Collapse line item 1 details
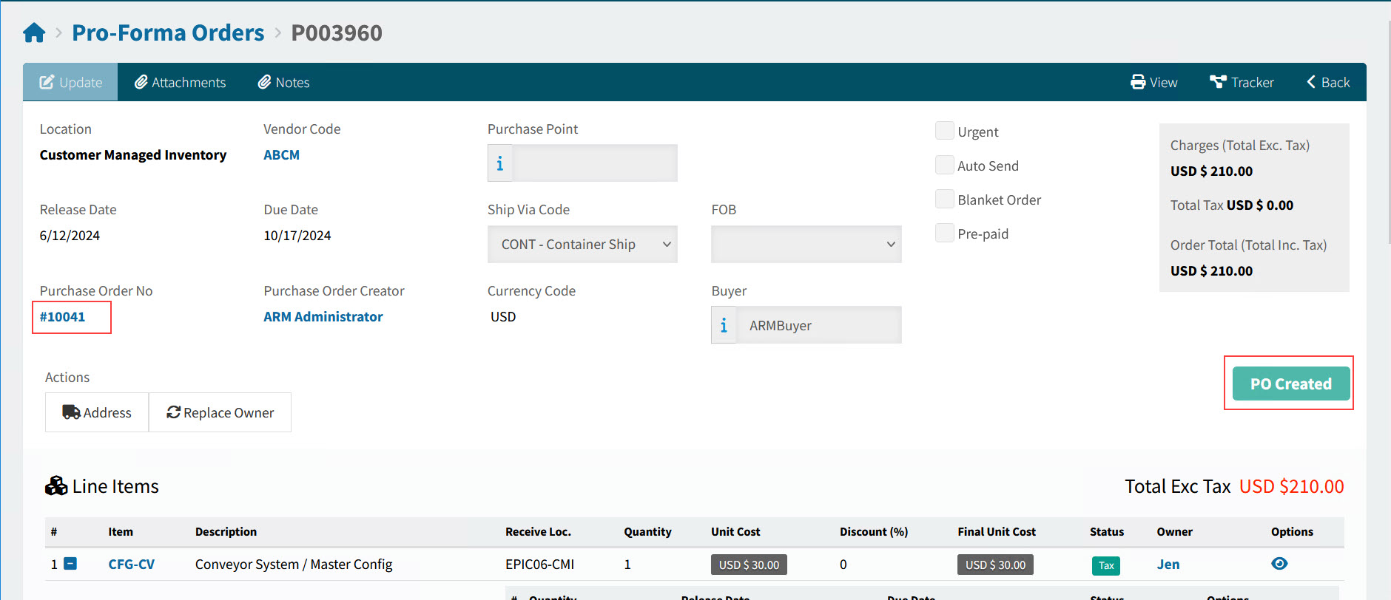The image size is (1391, 600). click(x=70, y=564)
